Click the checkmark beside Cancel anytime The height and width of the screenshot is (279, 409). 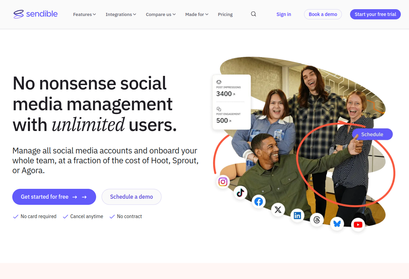point(65,216)
